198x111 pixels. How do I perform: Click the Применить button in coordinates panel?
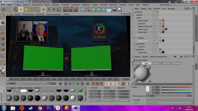124,100
